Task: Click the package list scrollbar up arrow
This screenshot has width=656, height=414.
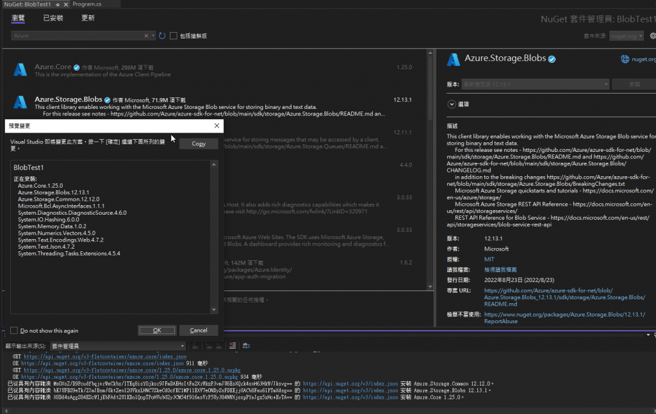Action: pos(430,53)
